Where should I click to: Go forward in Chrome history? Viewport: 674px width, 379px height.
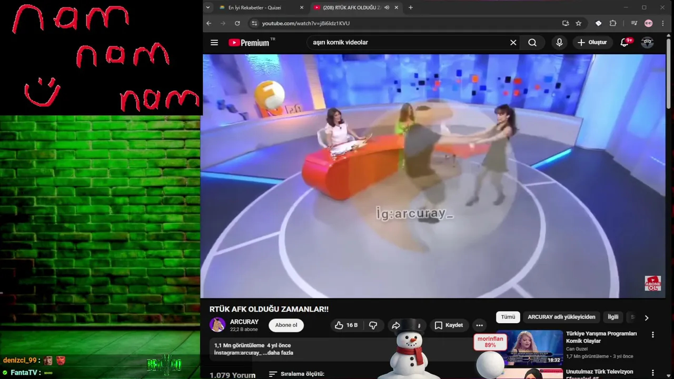click(x=223, y=23)
